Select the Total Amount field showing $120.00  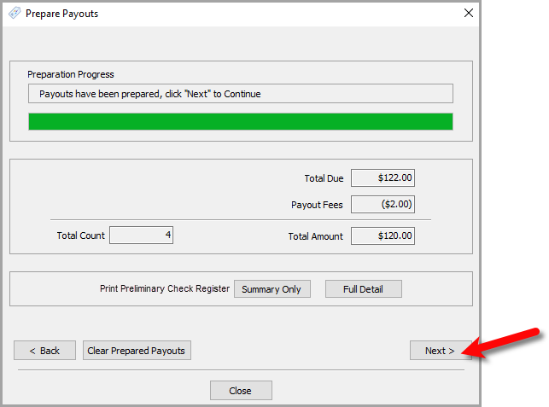[x=383, y=235]
